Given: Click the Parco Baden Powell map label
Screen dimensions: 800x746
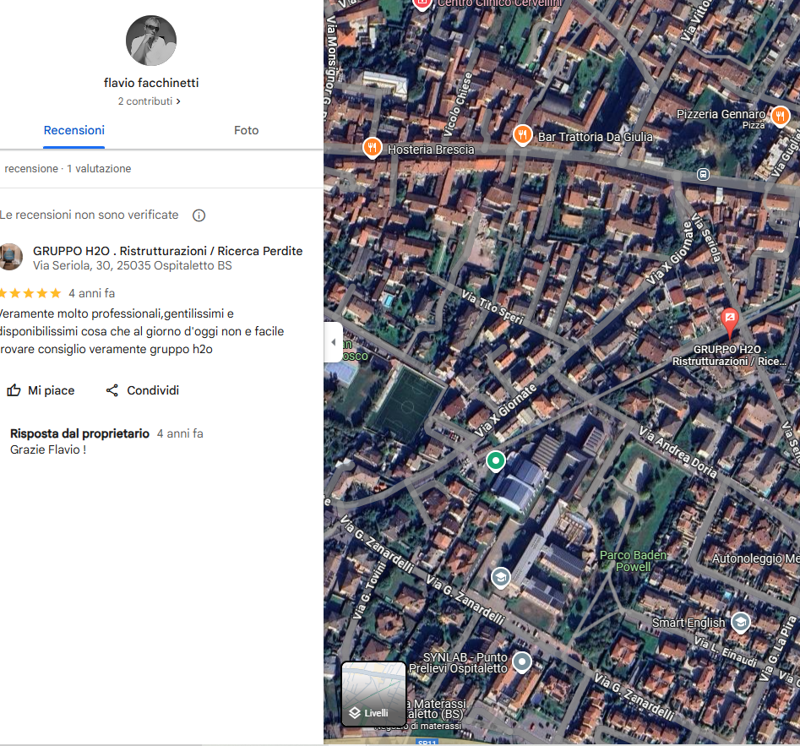Looking at the screenshot, I should 634,561.
